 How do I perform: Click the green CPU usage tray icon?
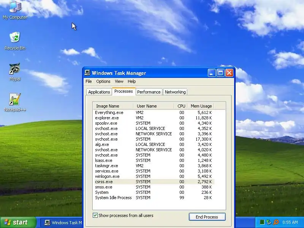[x=262, y=222]
